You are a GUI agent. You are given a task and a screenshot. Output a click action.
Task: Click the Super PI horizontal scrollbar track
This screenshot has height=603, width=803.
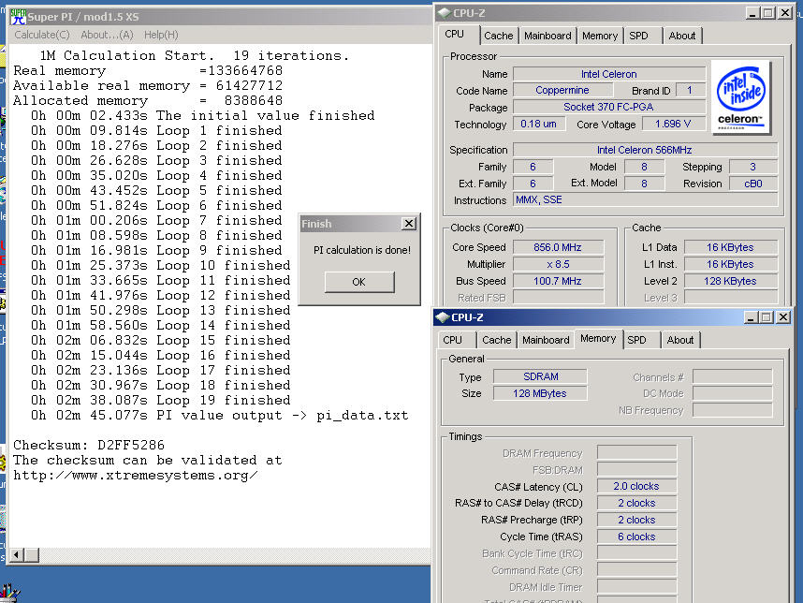pos(235,555)
